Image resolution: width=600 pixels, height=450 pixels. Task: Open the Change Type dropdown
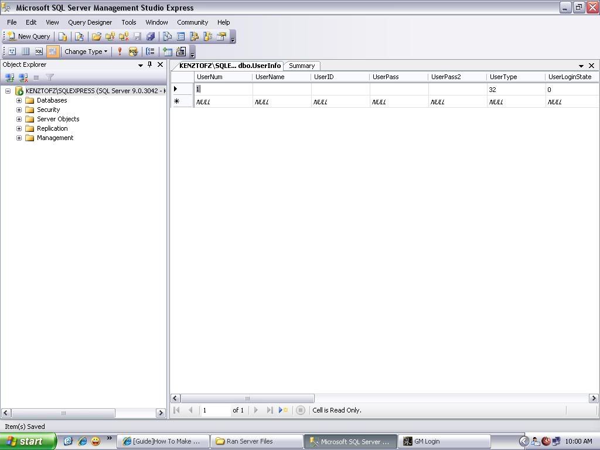coord(86,52)
